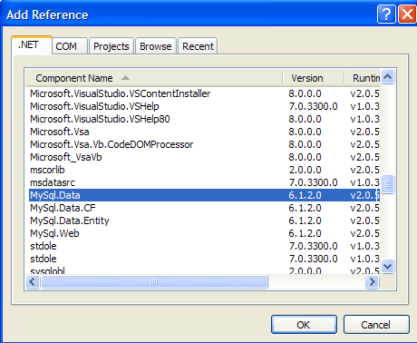Select the MySql.Data.Entity component
417x343 pixels.
204,220
